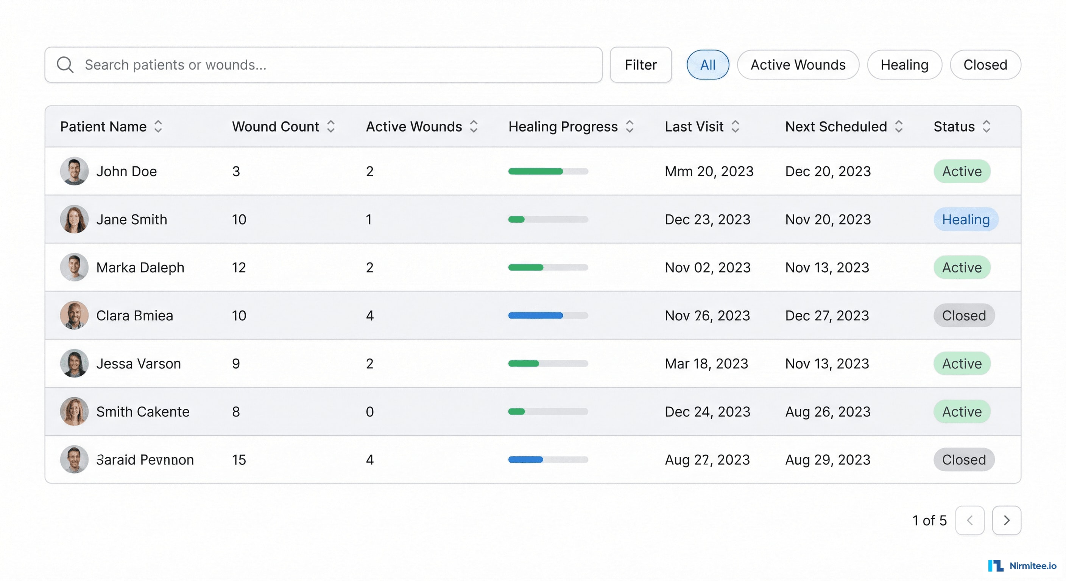
Task: Open John Doe's profile avatar
Action: 75,171
